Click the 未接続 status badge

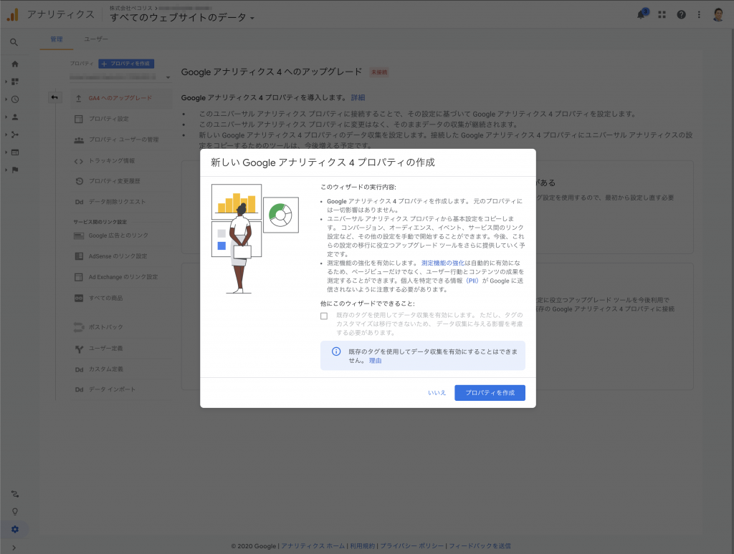coord(379,72)
